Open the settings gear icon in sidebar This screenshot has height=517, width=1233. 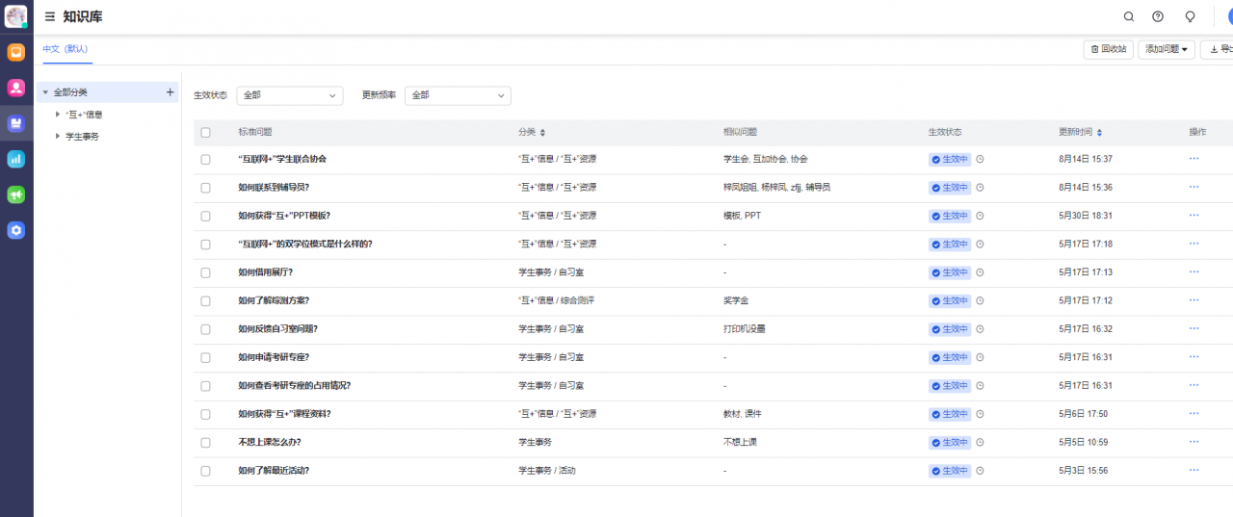tap(16, 231)
